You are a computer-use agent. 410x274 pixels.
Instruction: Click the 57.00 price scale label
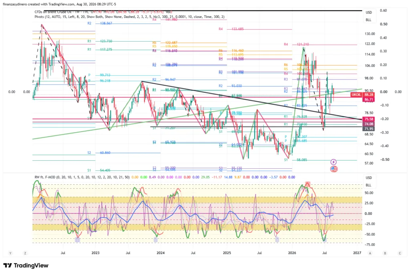[369, 164]
